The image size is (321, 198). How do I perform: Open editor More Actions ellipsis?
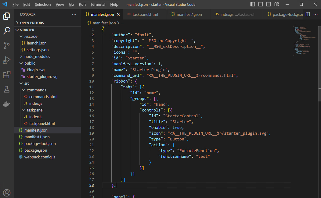316,14
